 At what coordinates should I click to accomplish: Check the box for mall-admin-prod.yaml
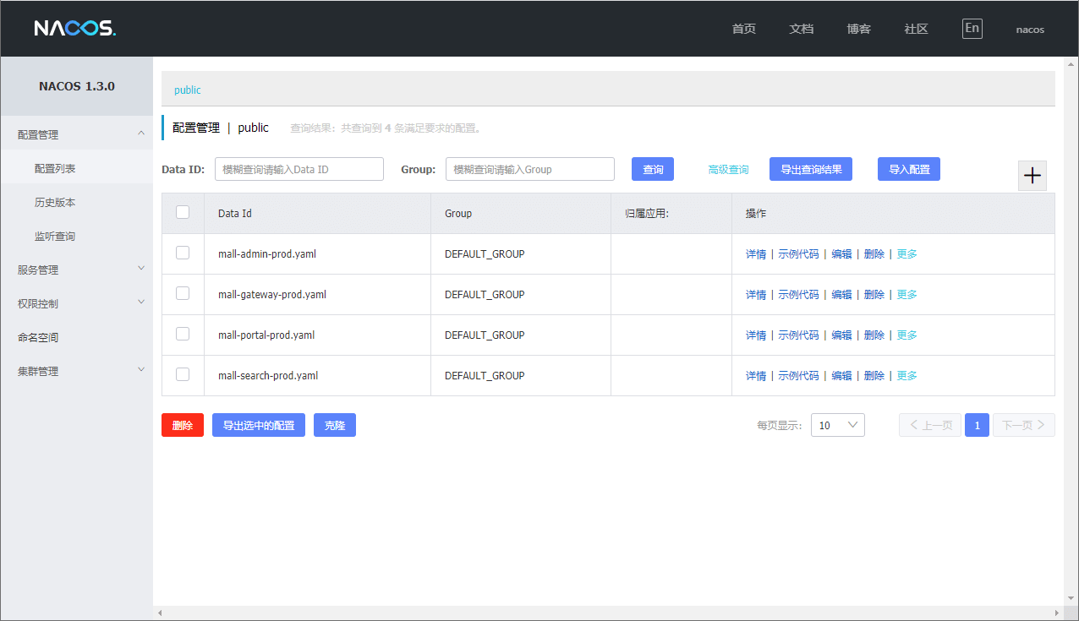click(x=183, y=253)
